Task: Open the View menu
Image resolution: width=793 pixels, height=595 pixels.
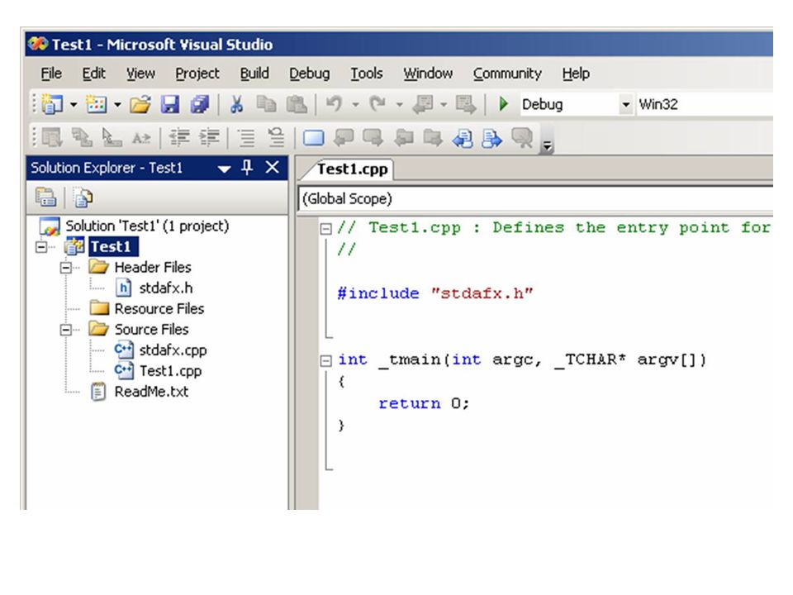Action: [140, 74]
